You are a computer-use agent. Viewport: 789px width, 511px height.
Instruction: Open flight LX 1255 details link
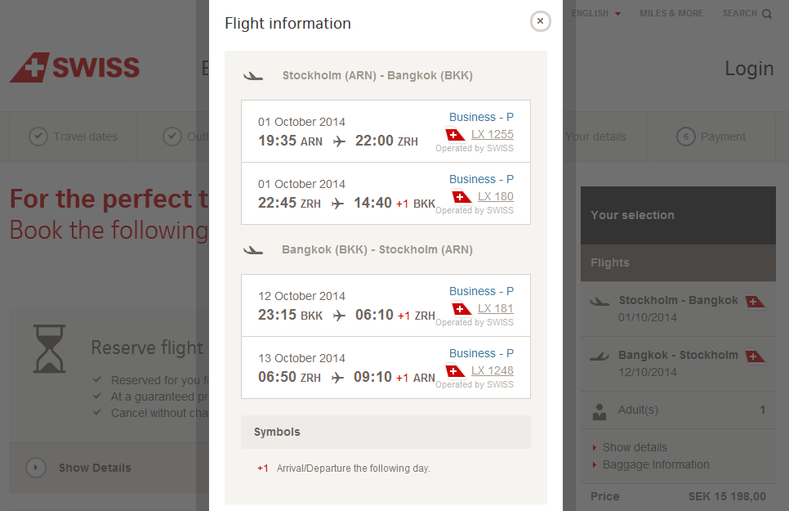pos(493,135)
